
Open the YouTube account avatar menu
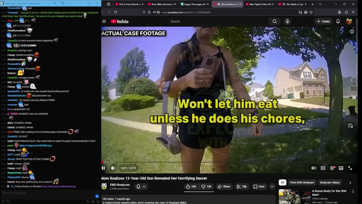(x=349, y=22)
